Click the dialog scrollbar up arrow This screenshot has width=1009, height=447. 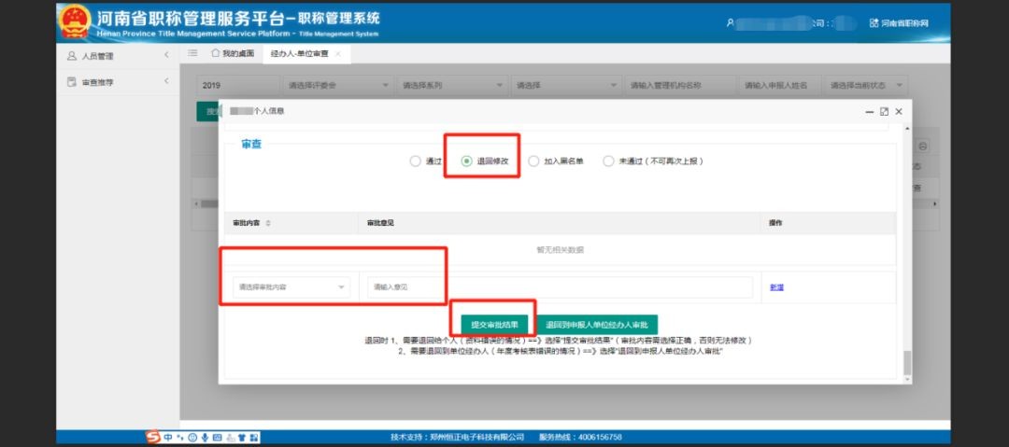[x=908, y=130]
